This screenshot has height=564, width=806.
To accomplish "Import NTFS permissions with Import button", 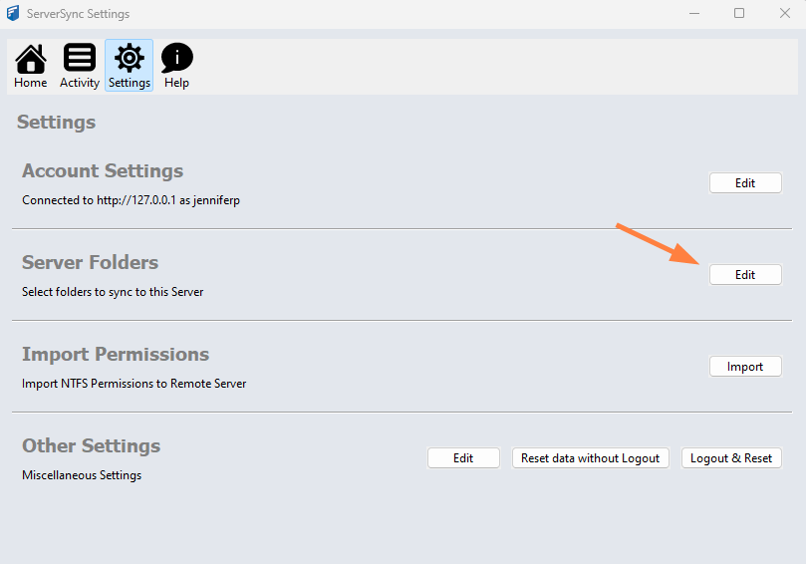I will click(745, 367).
